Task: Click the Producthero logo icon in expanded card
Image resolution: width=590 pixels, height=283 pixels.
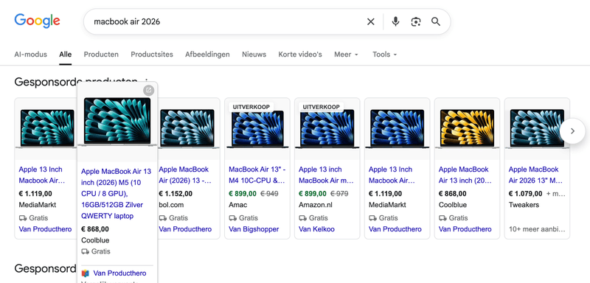Action: 86,273
